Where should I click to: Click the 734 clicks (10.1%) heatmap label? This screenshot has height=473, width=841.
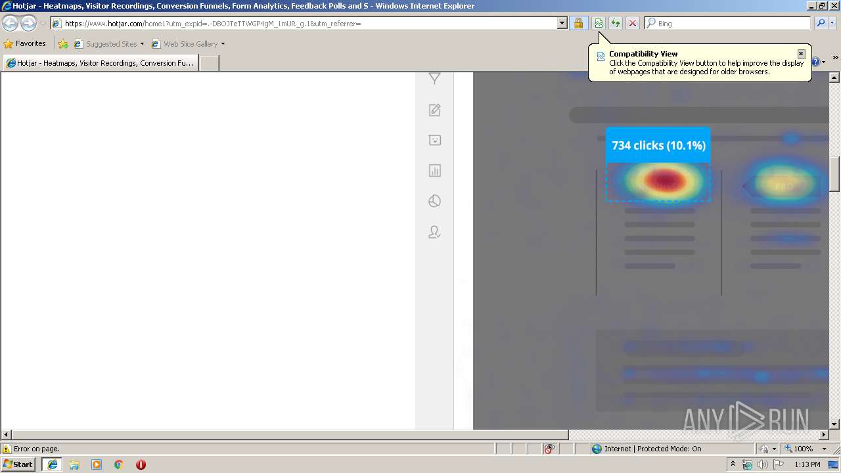[x=658, y=145]
